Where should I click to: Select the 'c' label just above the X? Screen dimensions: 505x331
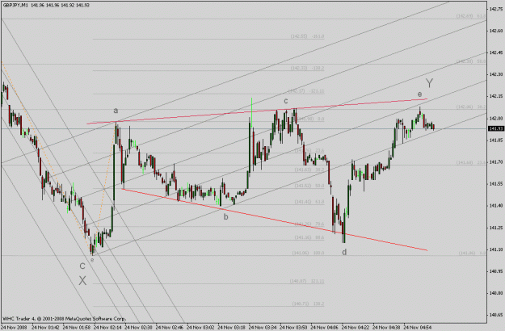pyautogui.click(x=82, y=266)
